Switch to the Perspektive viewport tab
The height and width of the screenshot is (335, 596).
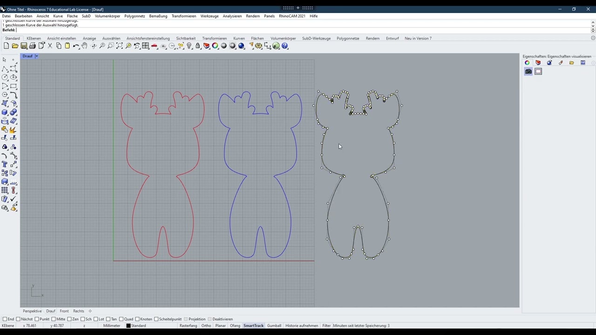click(x=32, y=311)
